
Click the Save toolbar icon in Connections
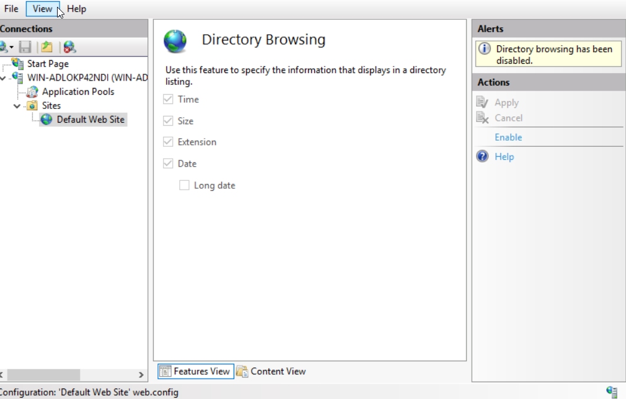coord(25,47)
